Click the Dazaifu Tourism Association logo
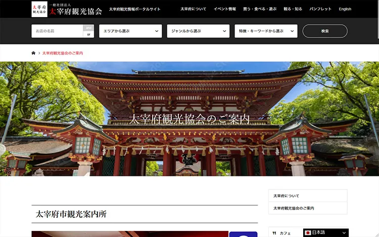 67,9
